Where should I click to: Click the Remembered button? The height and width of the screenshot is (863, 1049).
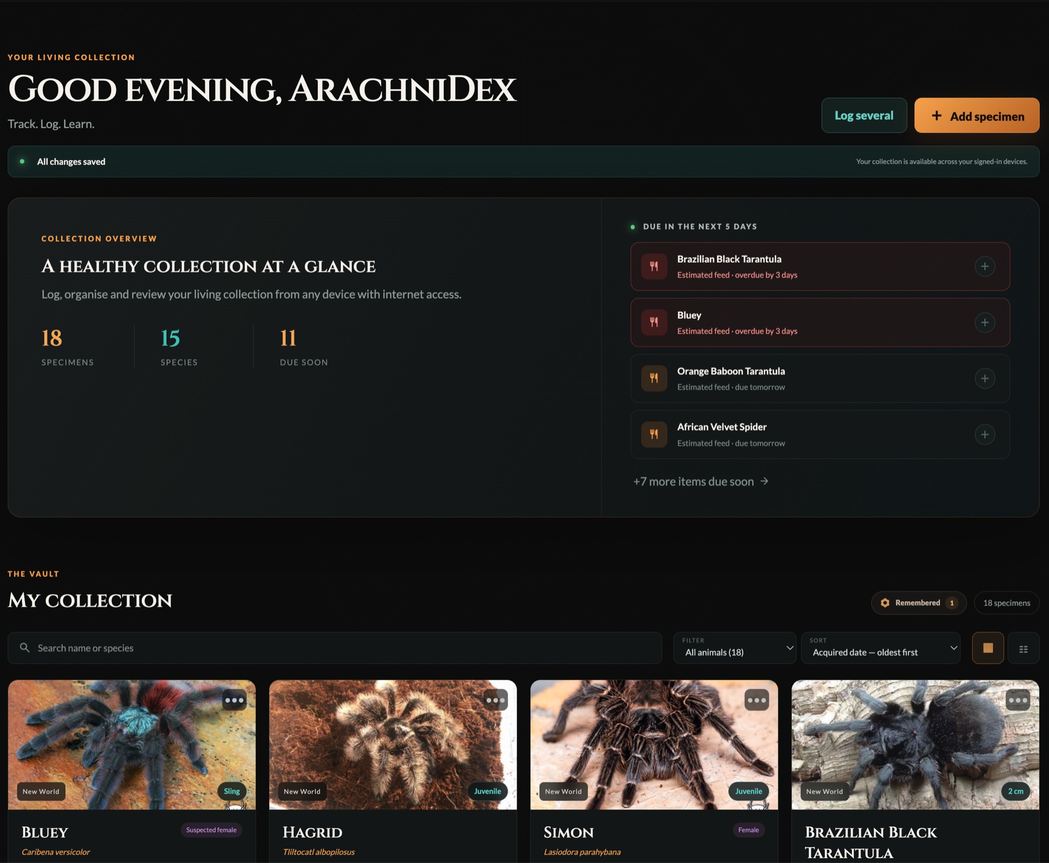point(918,603)
